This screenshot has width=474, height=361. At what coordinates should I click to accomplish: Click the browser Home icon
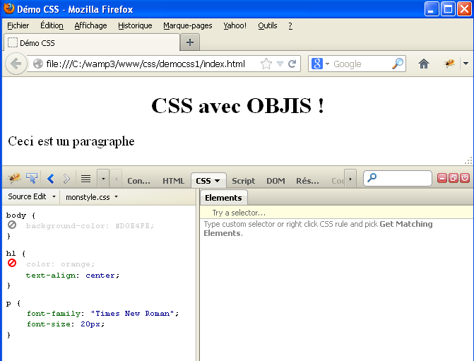tap(424, 64)
